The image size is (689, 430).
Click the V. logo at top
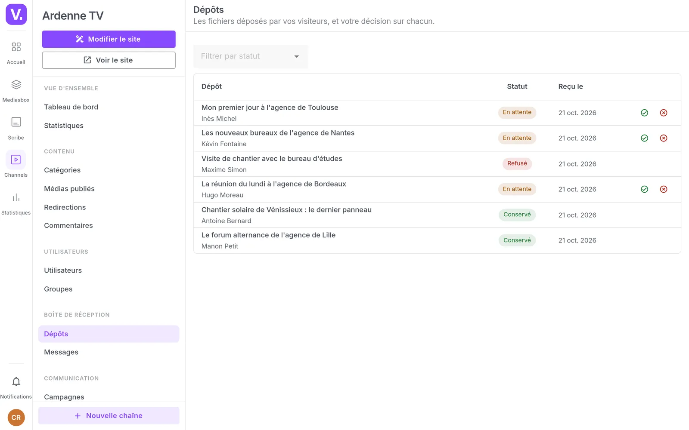click(16, 14)
